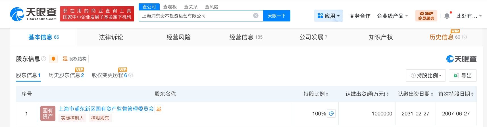This screenshot has height=127, width=487.
Task: Open the SVIP 会员服务 badge
Action: point(426,16)
